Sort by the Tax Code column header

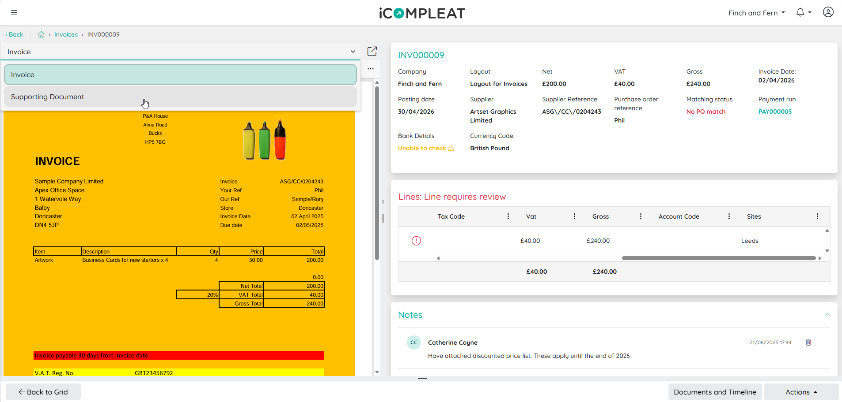pyautogui.click(x=451, y=216)
